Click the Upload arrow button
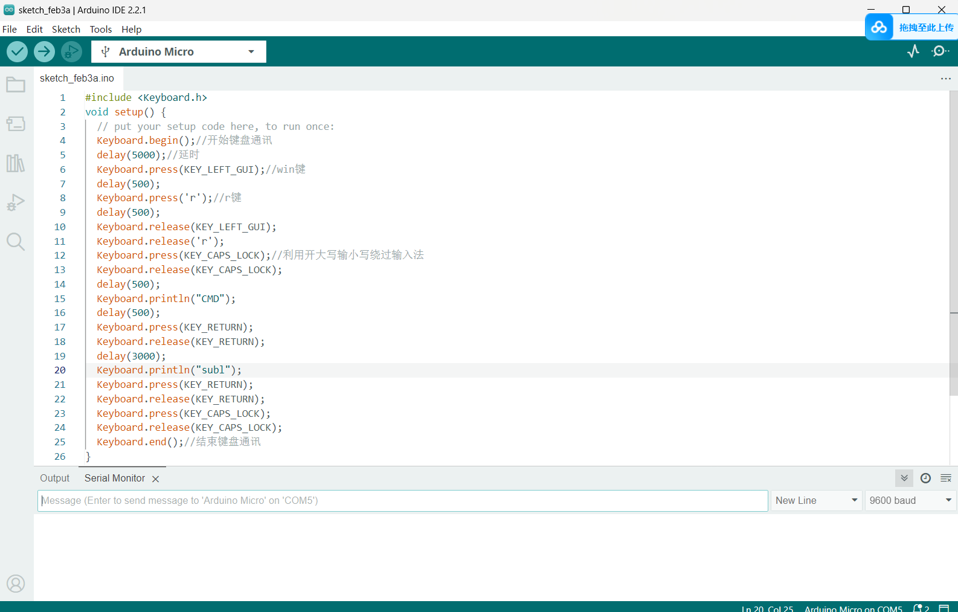This screenshot has width=958, height=612. [44, 52]
